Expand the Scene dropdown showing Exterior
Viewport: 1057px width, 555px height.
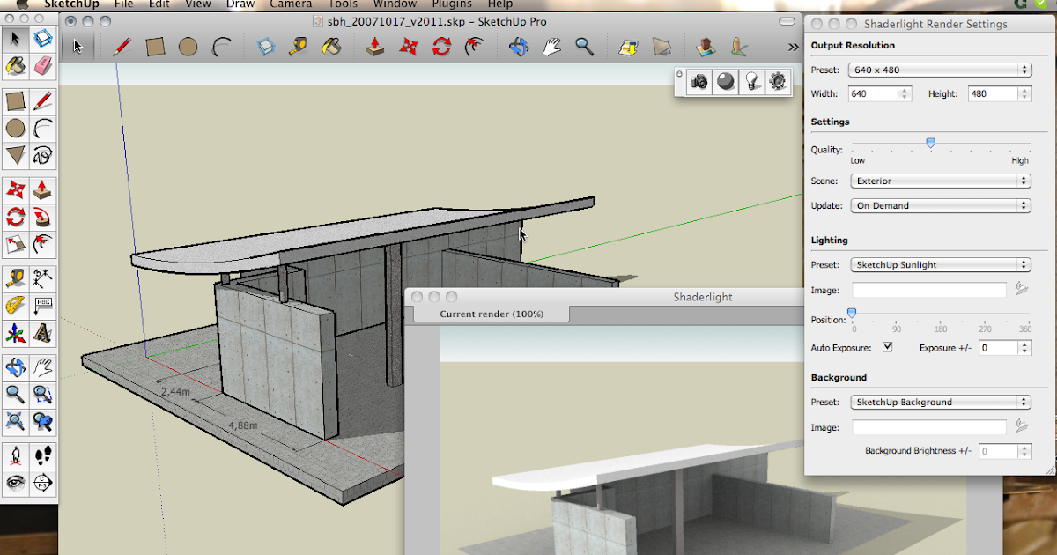coord(939,181)
